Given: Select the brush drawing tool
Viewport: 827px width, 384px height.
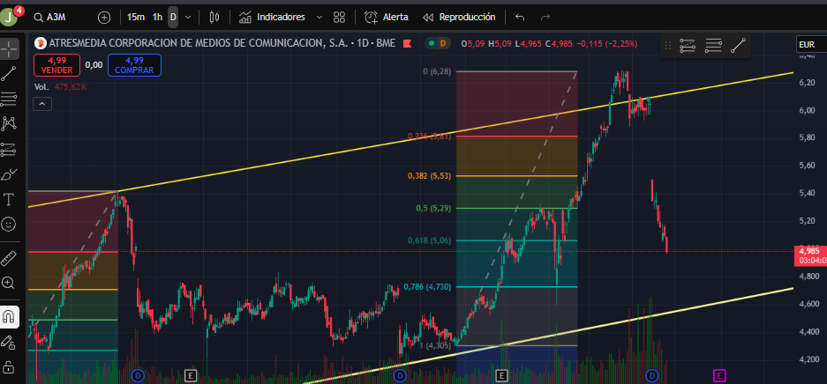Looking at the screenshot, I should (x=9, y=174).
